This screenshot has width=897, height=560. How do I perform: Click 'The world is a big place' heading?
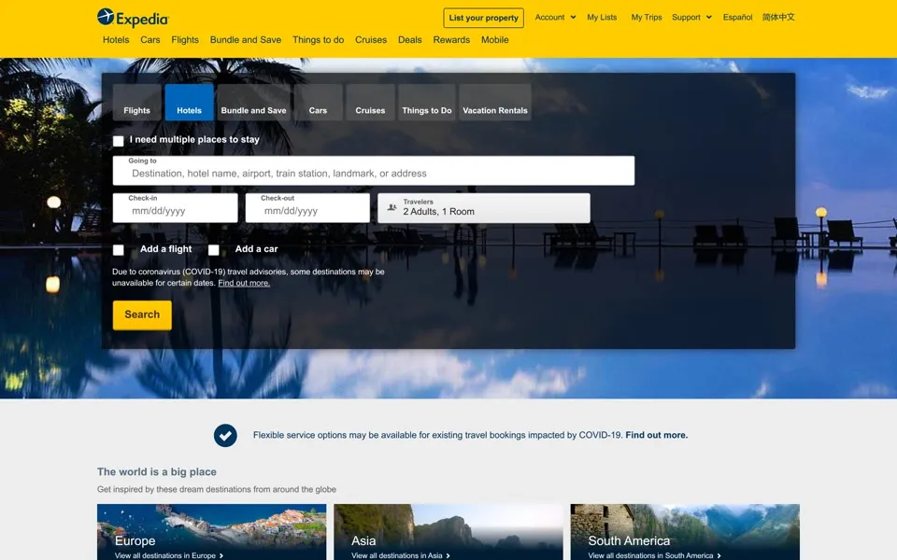click(157, 472)
